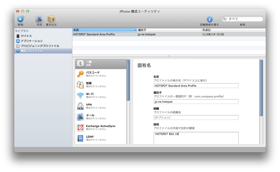This screenshot has width=280, height=172.
Task: Select the 制限 restrictions lock icon
Action: (80, 84)
